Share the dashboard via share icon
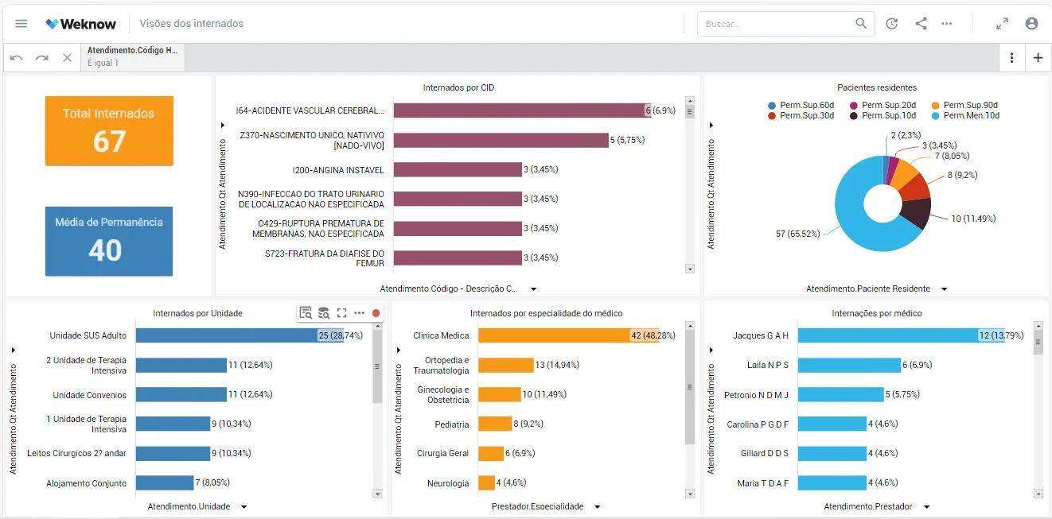The height and width of the screenshot is (519, 1052). coord(921,24)
